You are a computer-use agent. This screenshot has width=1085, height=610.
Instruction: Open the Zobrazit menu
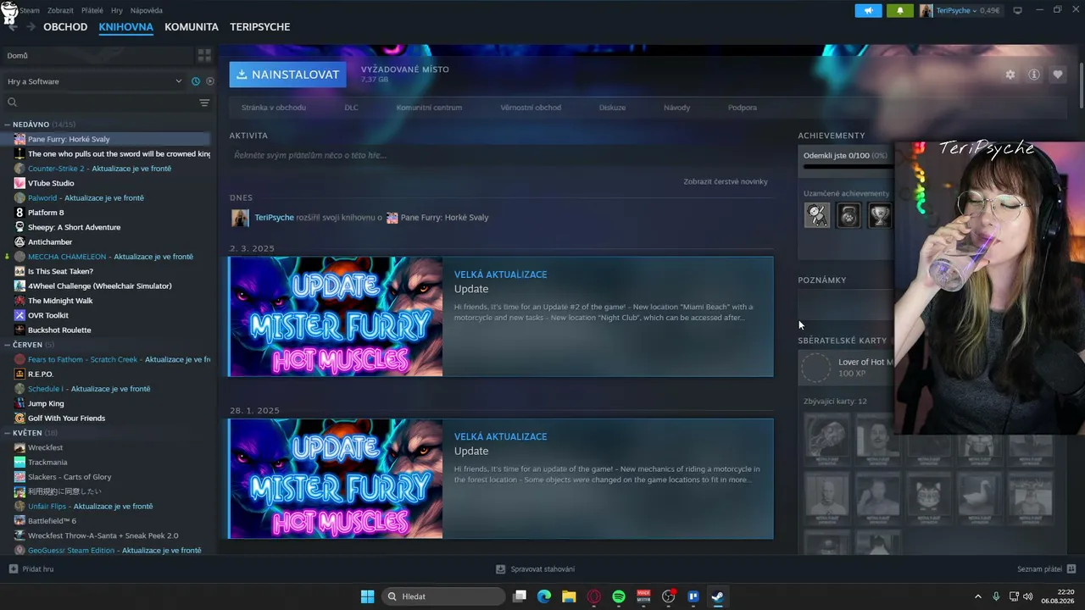[60, 10]
